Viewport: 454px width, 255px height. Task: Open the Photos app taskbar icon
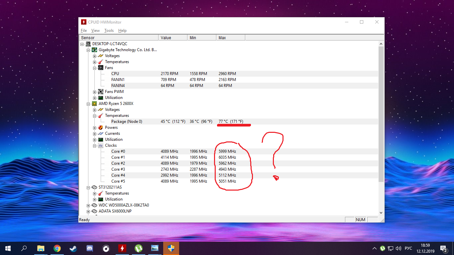[155, 248]
